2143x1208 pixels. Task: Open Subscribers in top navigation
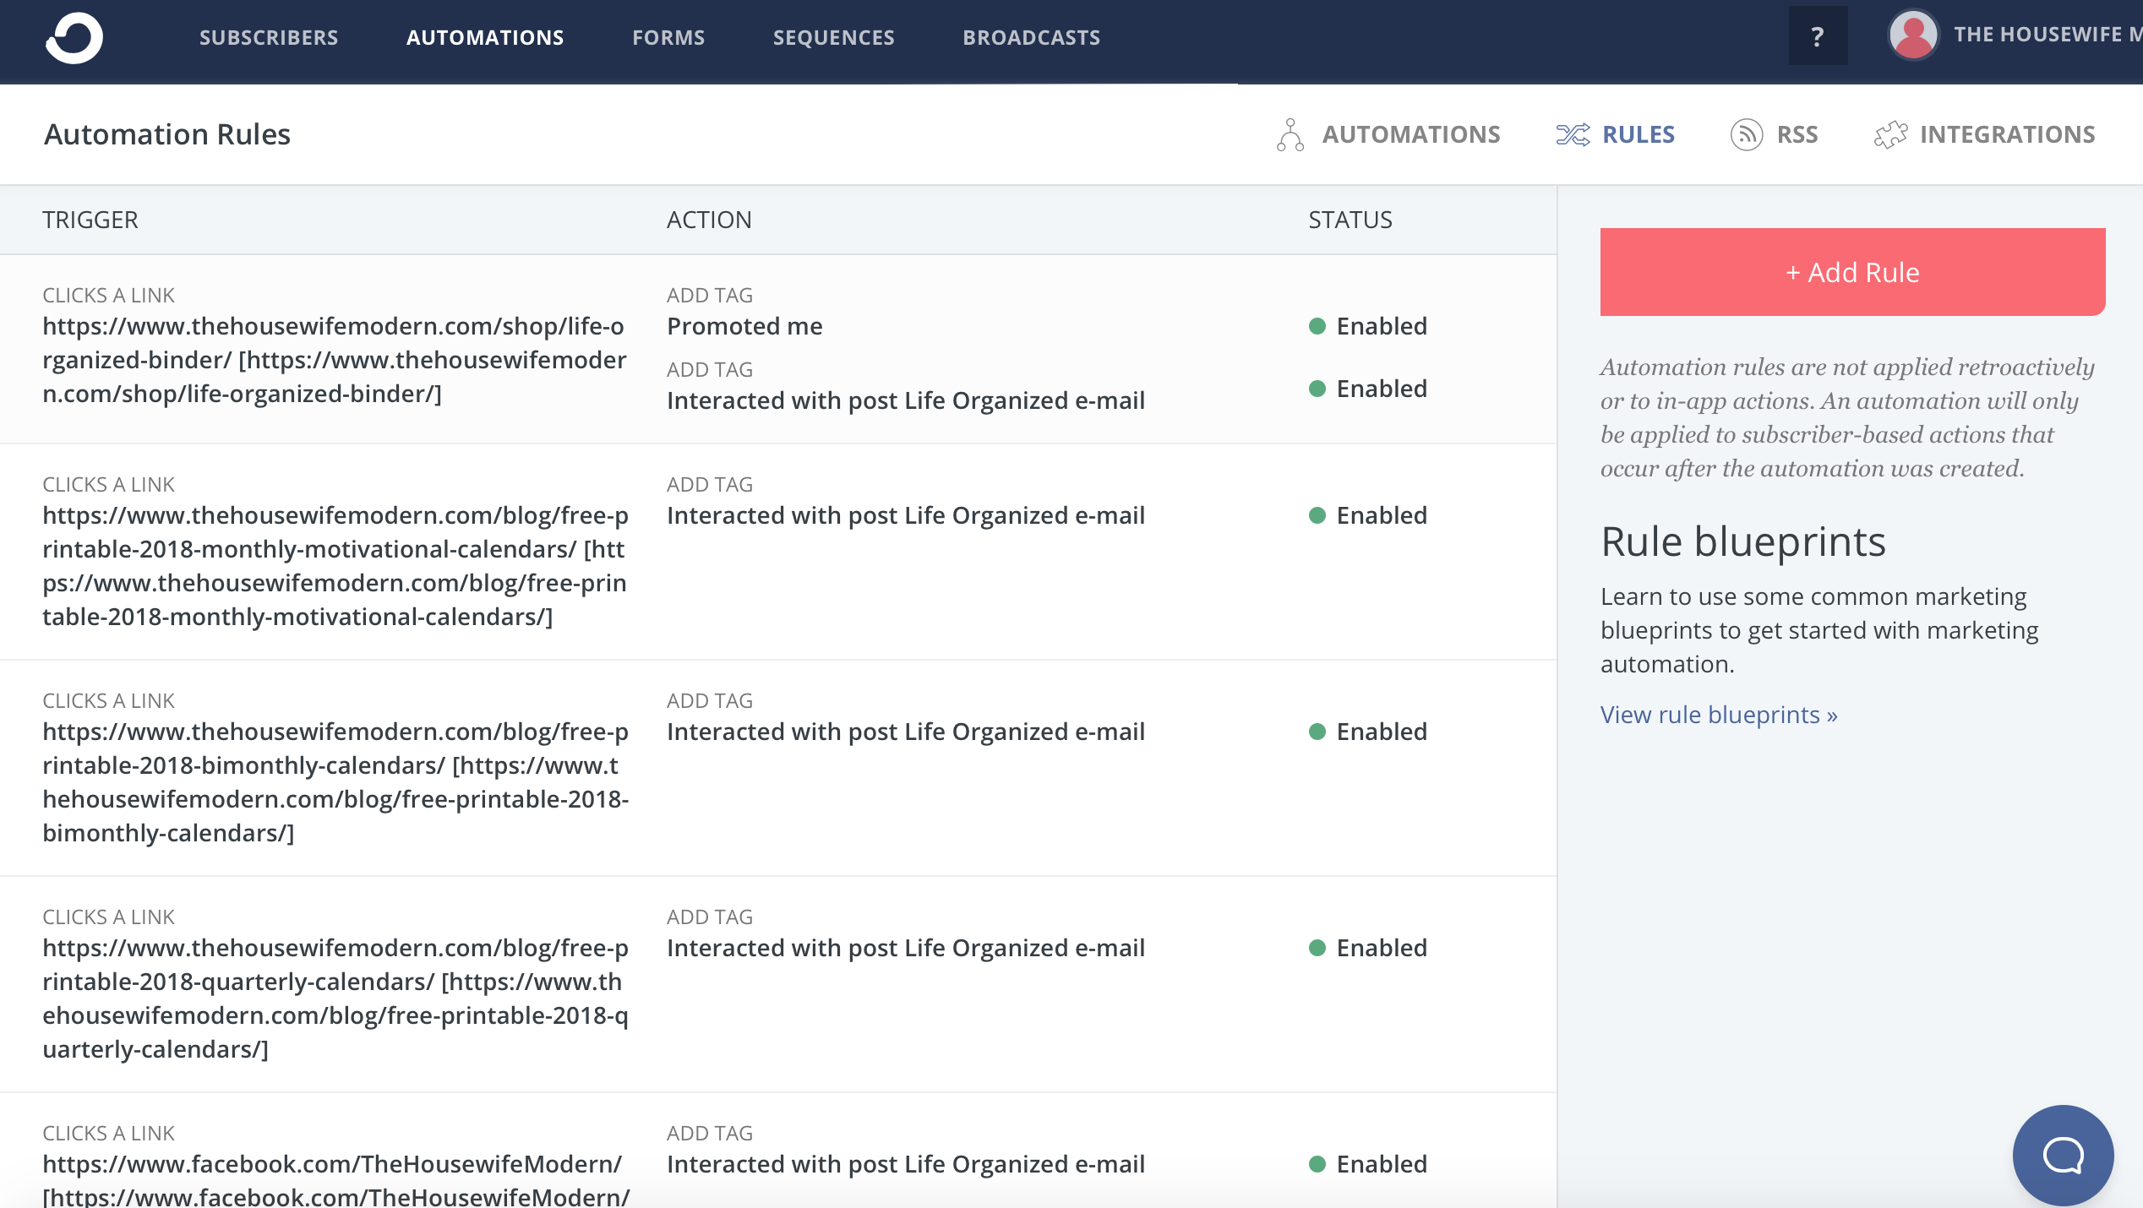[x=269, y=37]
